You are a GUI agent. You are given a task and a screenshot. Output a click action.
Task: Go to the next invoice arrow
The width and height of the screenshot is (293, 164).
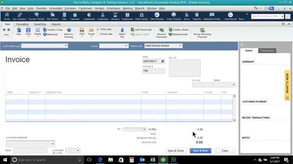pyautogui.click(x=9, y=30)
